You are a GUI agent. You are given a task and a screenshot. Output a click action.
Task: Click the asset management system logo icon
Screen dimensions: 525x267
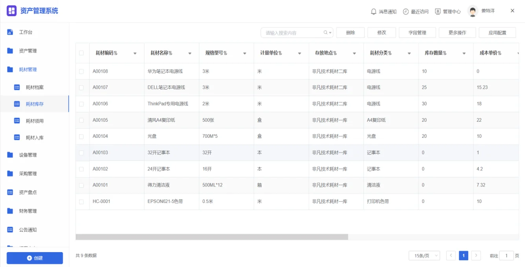pyautogui.click(x=11, y=11)
